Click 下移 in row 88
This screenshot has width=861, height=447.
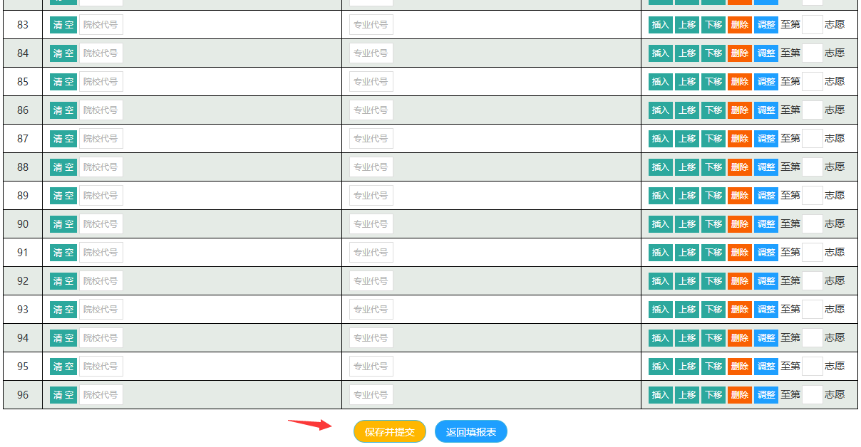tap(713, 167)
